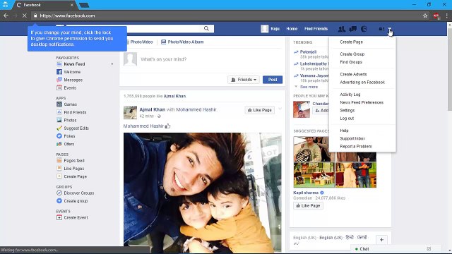Open Support Inbox from menu
Viewport: 452px width, 254px height.
pos(352,138)
